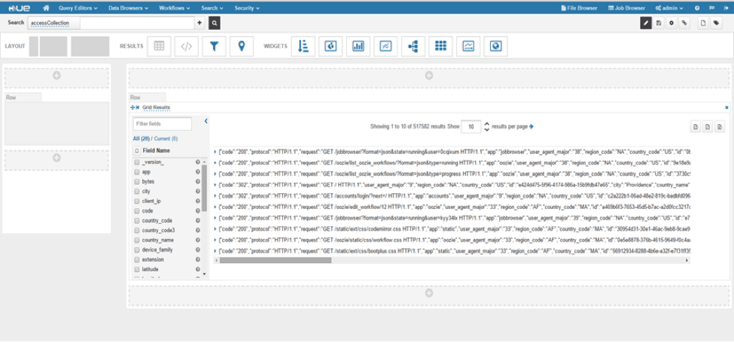Viewport: 734px width, 342px height.
Task: Open the File Browser link
Action: [x=580, y=8]
